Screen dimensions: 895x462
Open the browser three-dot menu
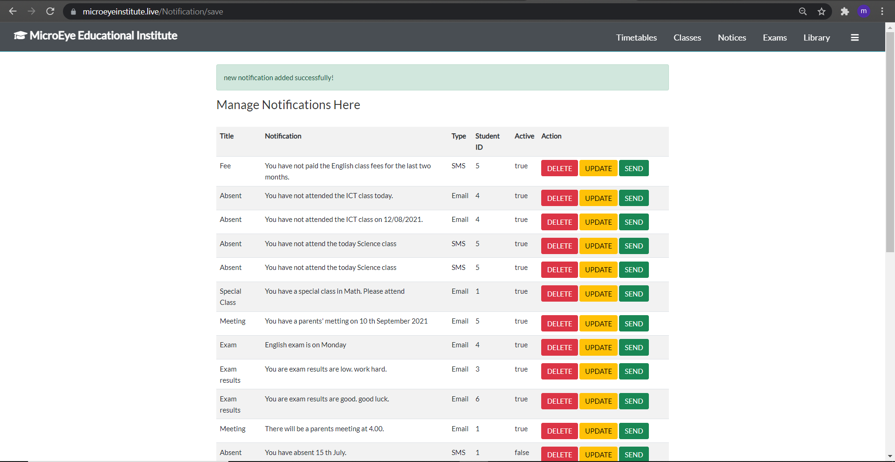(x=882, y=11)
